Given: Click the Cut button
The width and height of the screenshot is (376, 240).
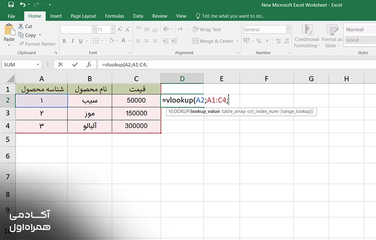Looking at the screenshot, I should click(x=26, y=26).
